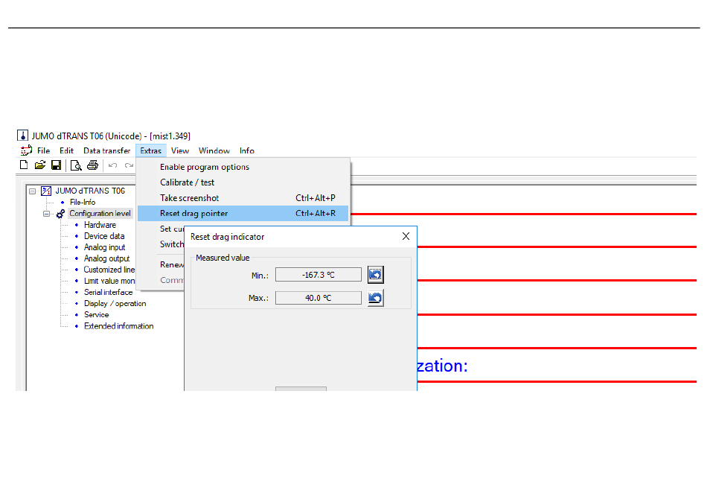Close the Reset drag indicator dialog
Viewport: 707px width, 493px height.
tap(406, 236)
